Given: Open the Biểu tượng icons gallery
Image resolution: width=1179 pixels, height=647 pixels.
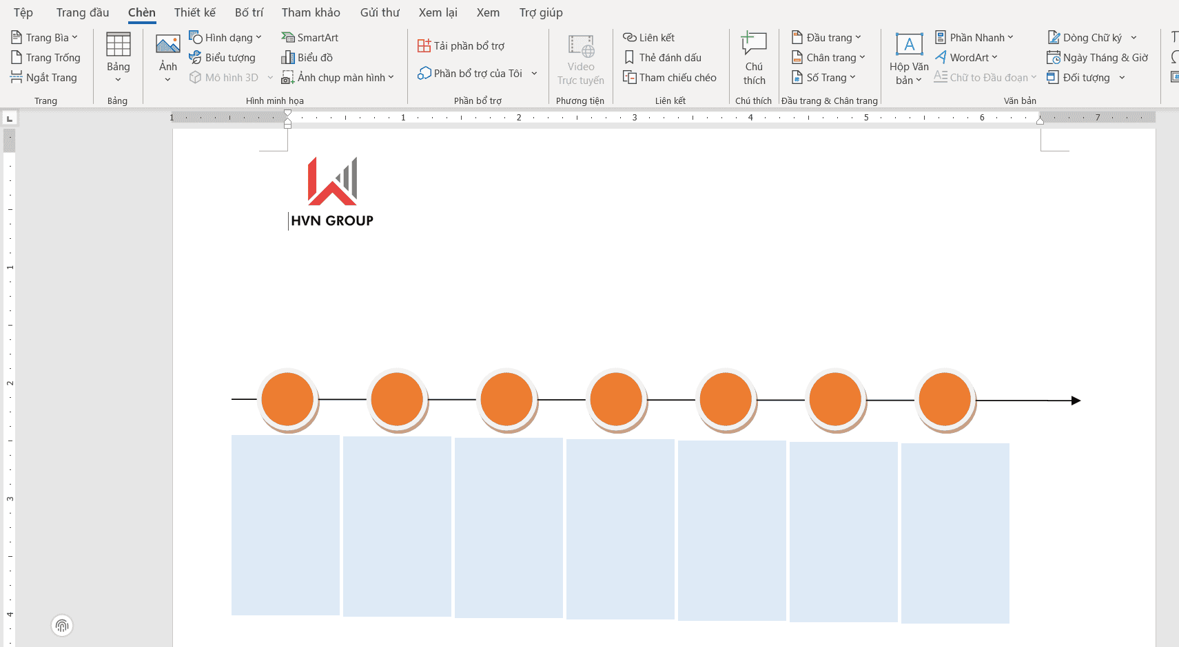Looking at the screenshot, I should (223, 58).
